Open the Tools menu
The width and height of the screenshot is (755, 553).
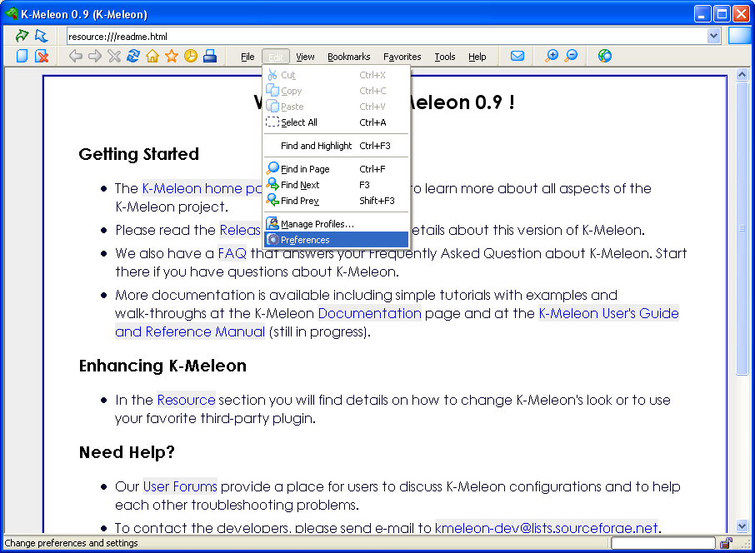tap(445, 57)
